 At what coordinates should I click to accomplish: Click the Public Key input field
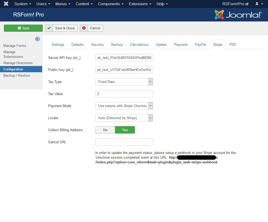(x=124, y=70)
